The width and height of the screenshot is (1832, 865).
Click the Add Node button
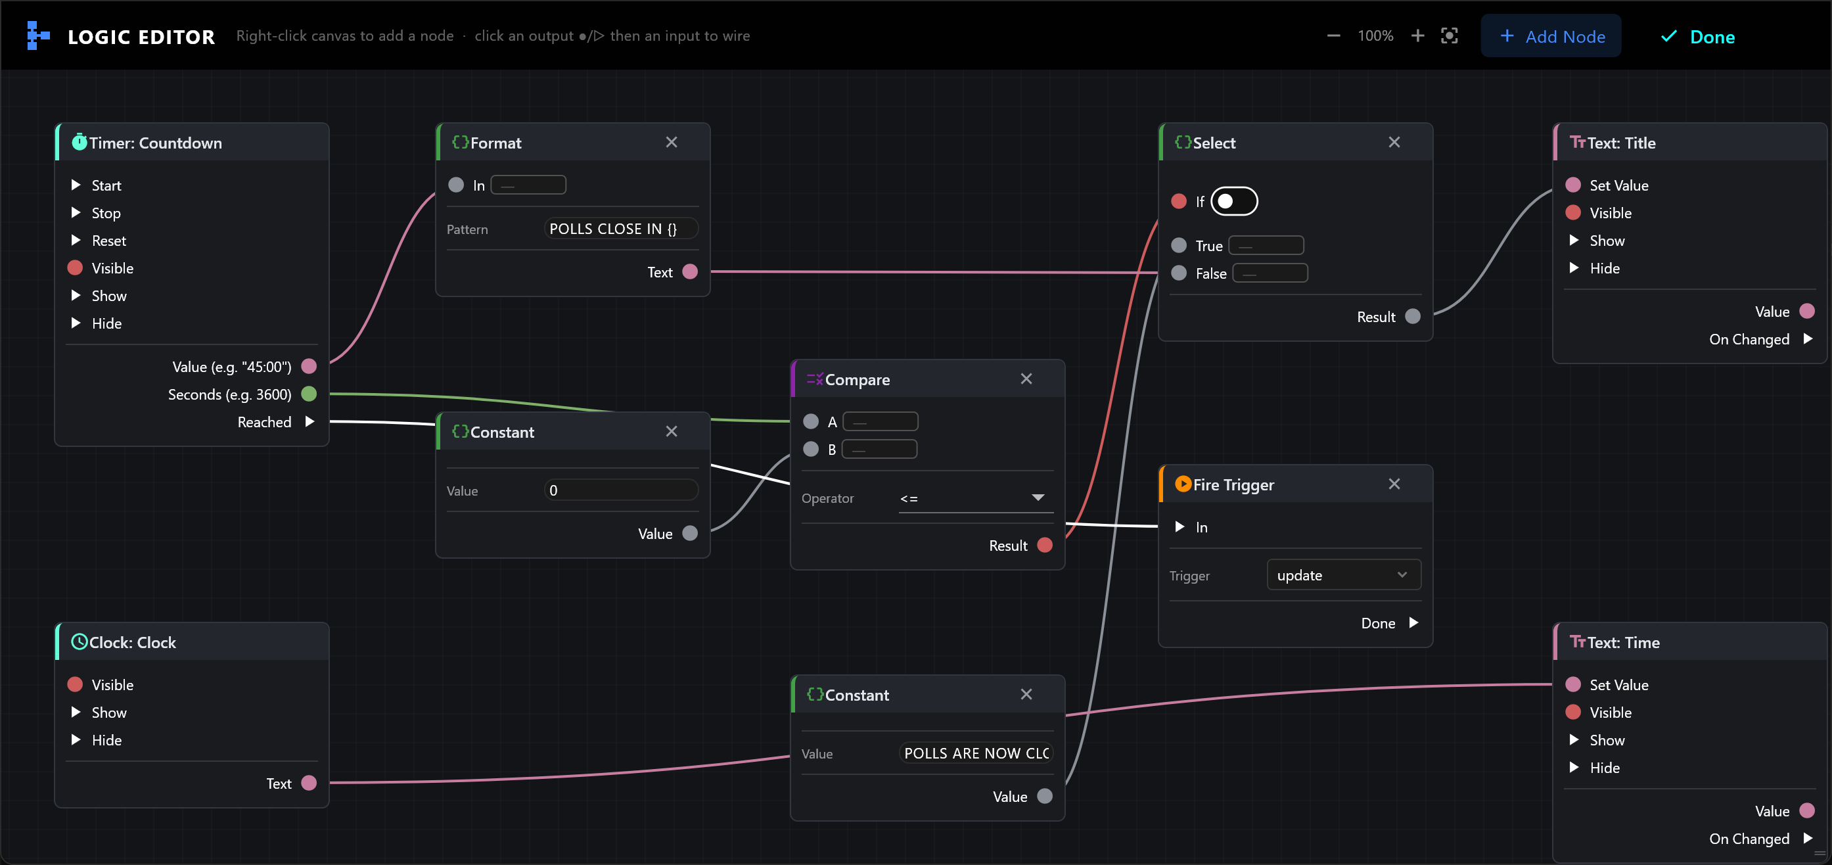(1551, 36)
